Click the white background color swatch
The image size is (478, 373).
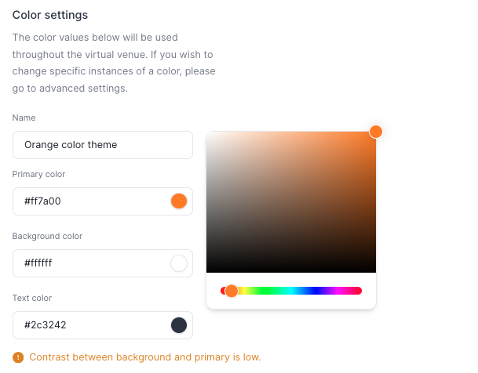[179, 263]
